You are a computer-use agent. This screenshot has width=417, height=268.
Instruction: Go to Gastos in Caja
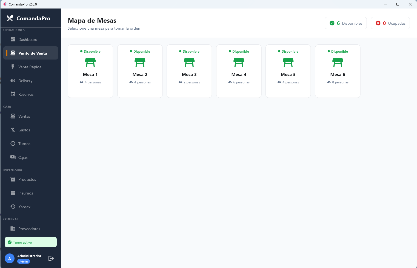tap(31, 130)
